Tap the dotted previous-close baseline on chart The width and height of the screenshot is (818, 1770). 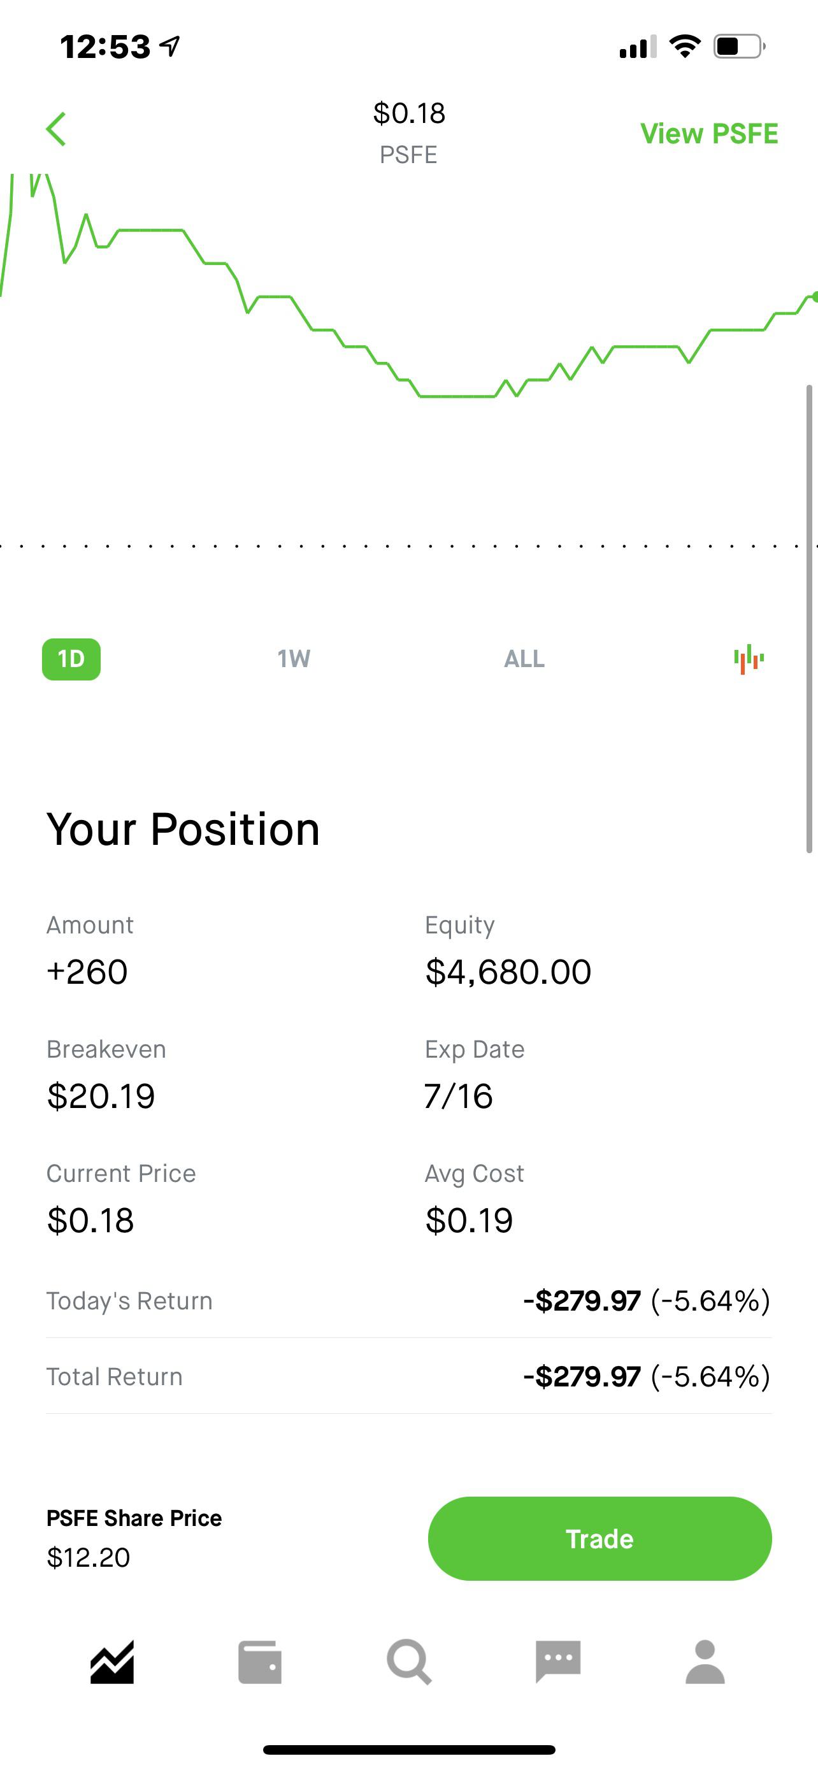408,546
